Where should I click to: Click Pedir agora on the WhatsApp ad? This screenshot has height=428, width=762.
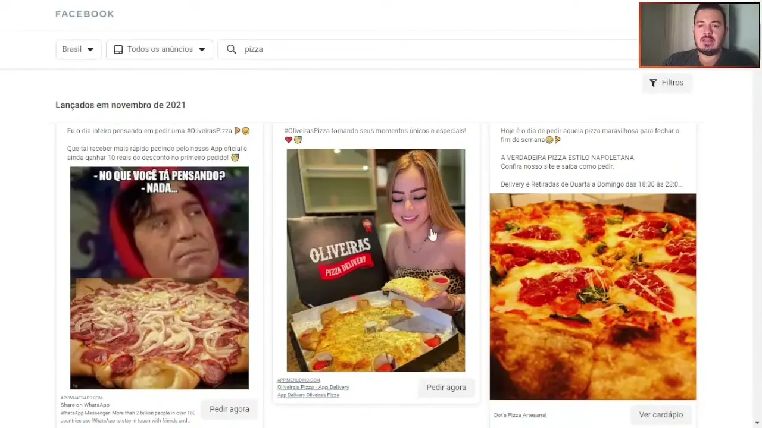(229, 409)
